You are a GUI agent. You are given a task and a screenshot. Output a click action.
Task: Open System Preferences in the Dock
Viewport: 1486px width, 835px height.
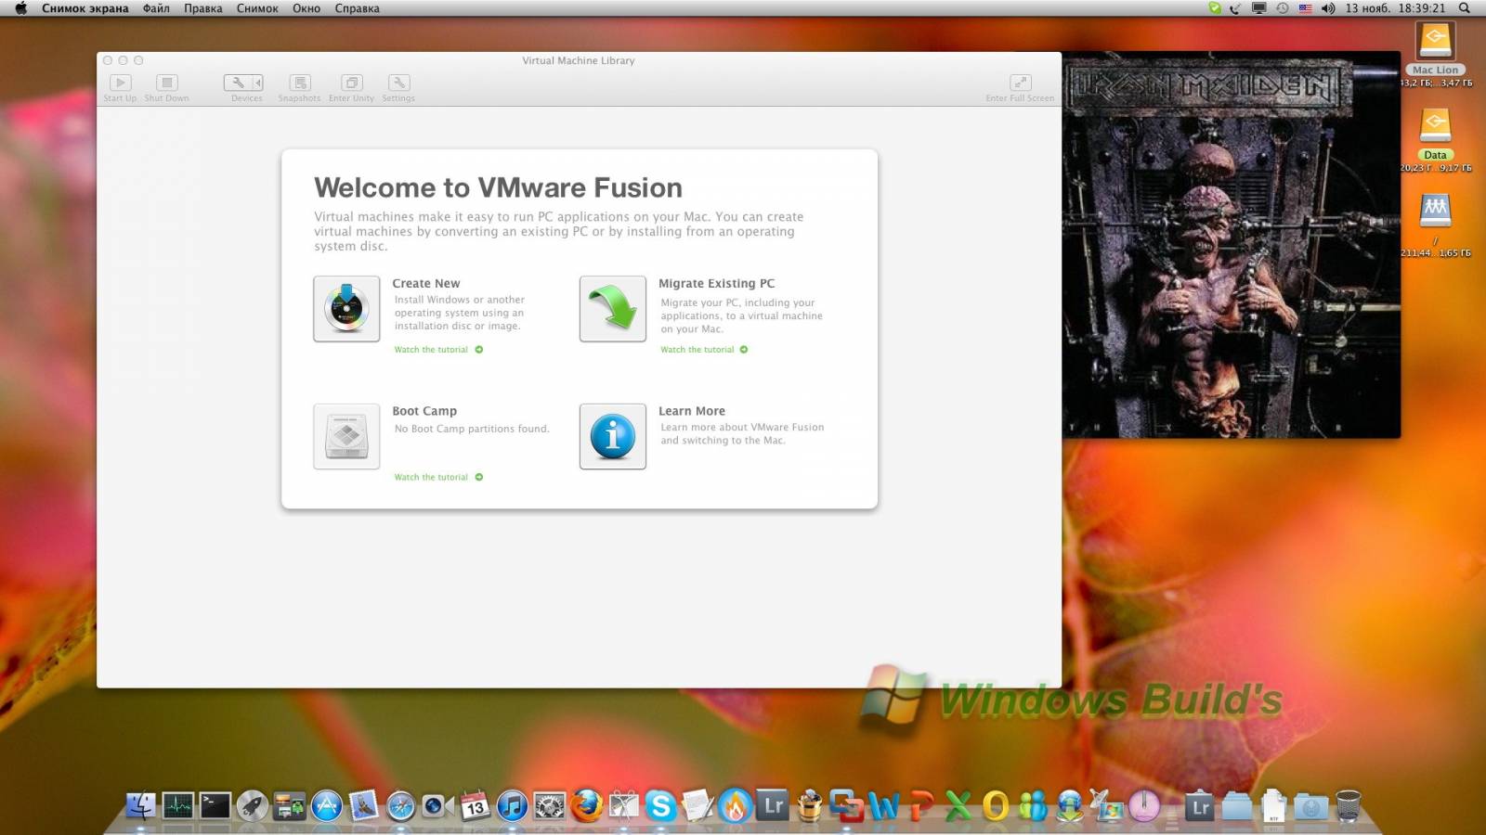pos(549,805)
